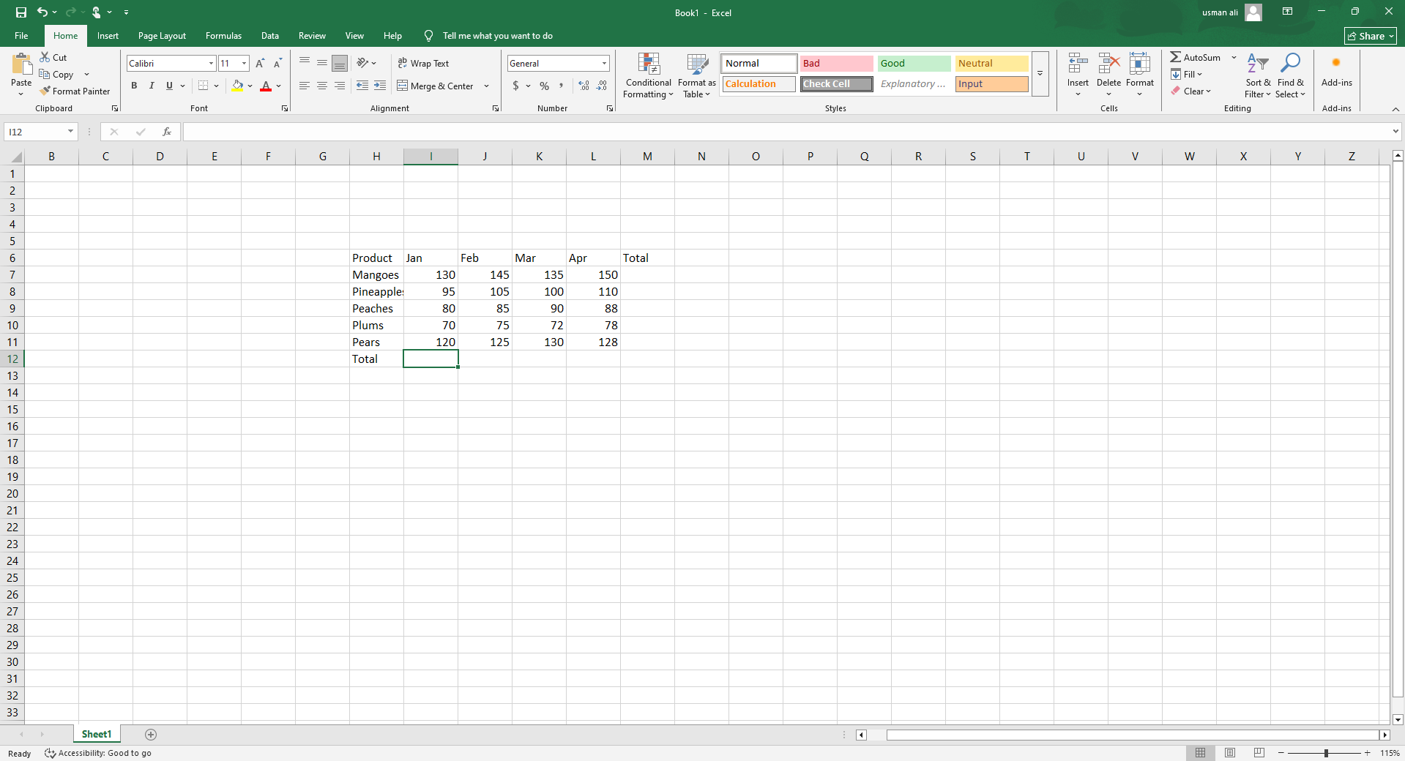Apply Accounting dollar number format

(516, 86)
